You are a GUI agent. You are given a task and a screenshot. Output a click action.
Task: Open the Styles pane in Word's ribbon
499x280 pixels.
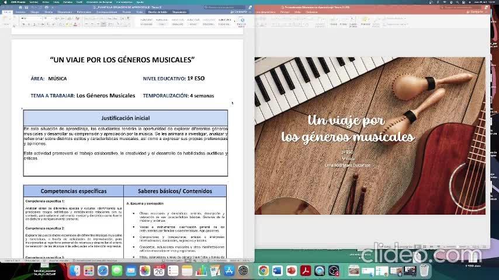click(x=241, y=22)
